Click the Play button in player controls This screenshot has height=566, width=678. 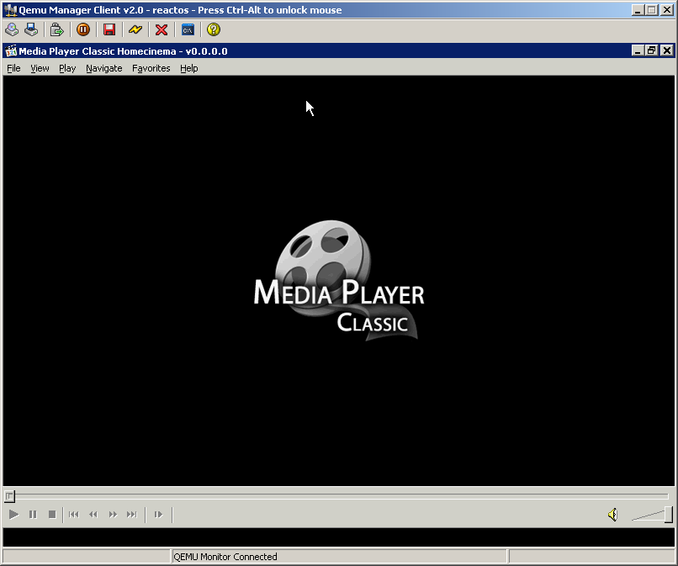13,514
